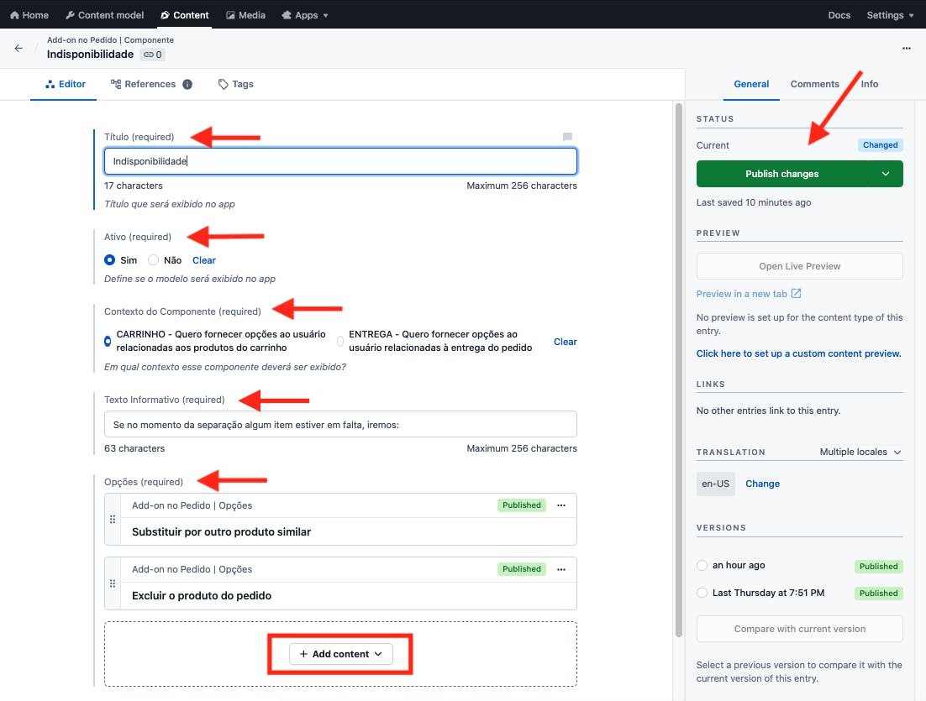The height and width of the screenshot is (701, 926).
Task: Select the Last Thursday version radio
Action: click(x=702, y=593)
